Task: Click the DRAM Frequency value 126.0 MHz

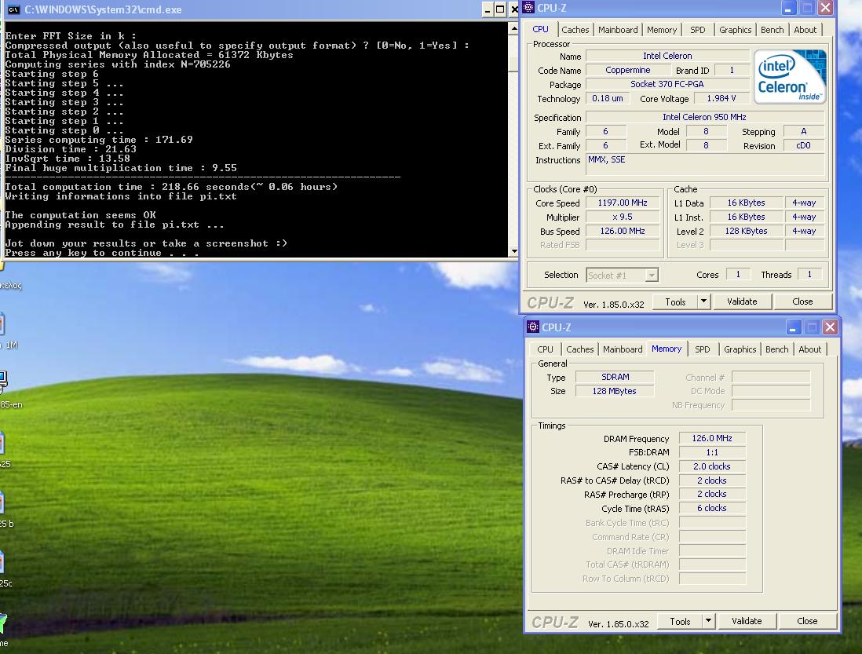Action: click(712, 438)
